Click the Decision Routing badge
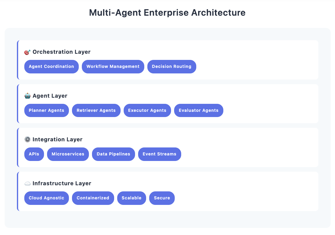The image size is (335, 235). 172,67
